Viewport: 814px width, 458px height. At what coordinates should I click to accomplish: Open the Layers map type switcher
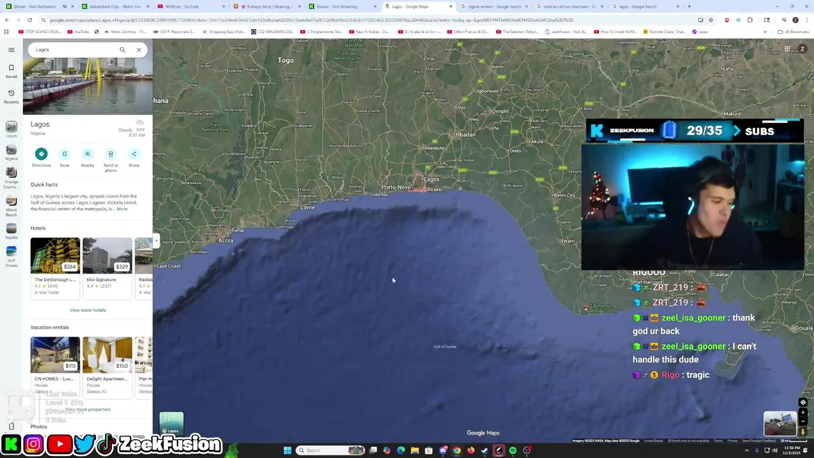pyautogui.click(x=171, y=424)
